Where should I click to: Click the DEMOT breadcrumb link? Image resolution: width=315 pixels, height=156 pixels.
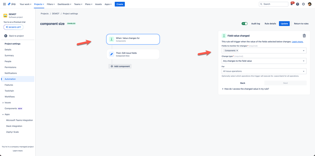point(55,13)
